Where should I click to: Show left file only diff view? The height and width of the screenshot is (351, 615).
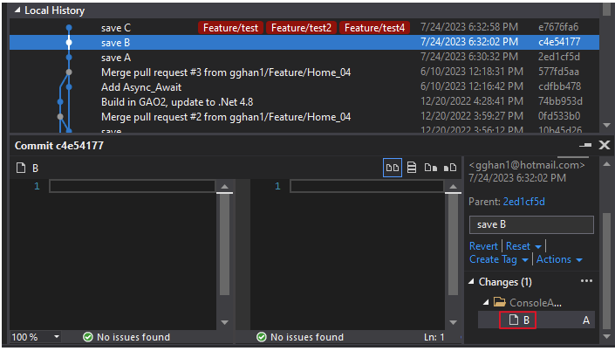(x=431, y=168)
